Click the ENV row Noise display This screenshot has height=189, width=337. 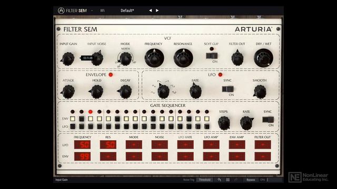[160, 156]
